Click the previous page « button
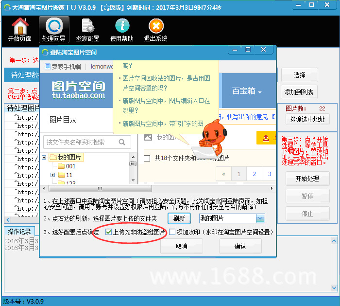 coord(223,174)
